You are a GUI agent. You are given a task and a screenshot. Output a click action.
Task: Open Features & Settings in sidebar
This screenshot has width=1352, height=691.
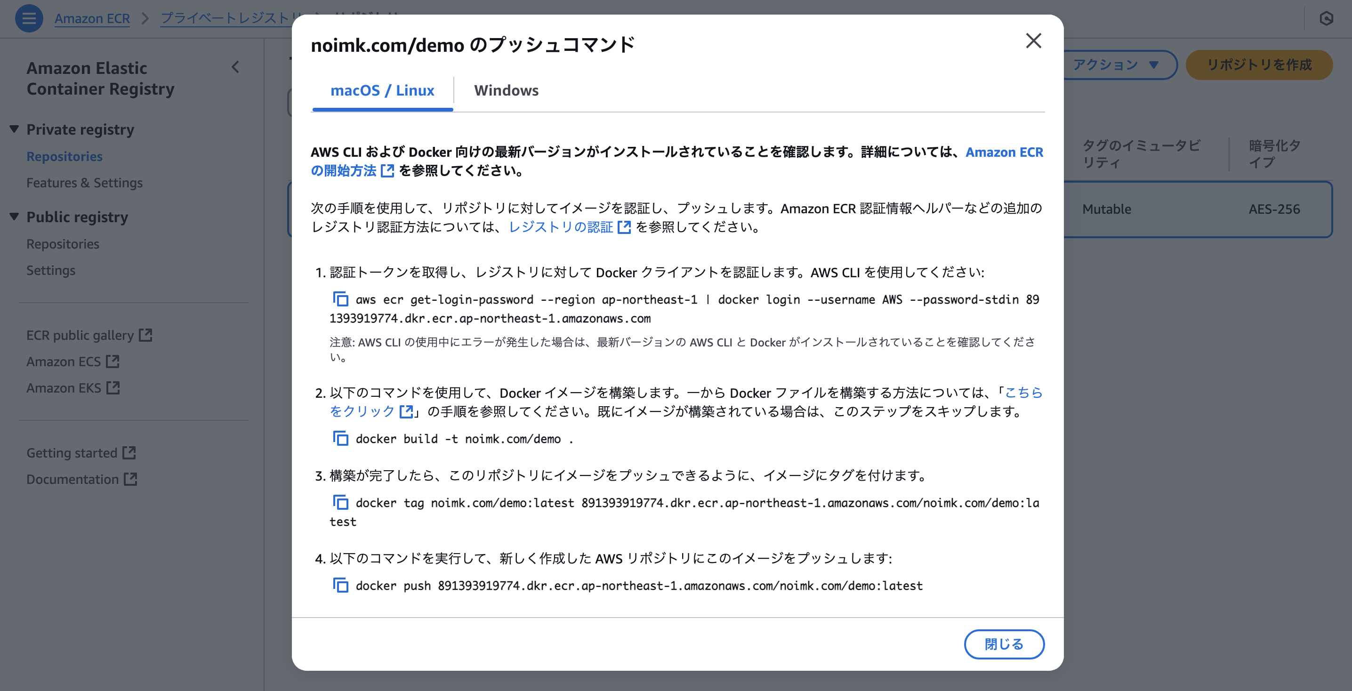85,183
